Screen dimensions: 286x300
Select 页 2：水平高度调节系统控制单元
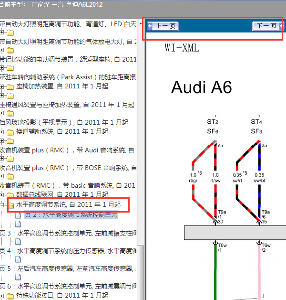coord(71,215)
